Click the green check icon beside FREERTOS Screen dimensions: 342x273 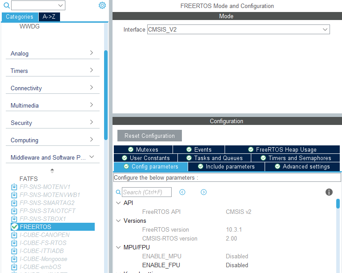(x=15, y=227)
